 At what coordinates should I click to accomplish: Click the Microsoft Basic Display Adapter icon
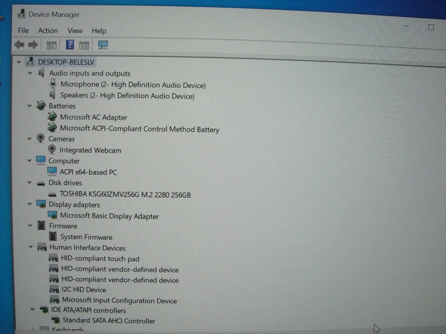tap(52, 215)
